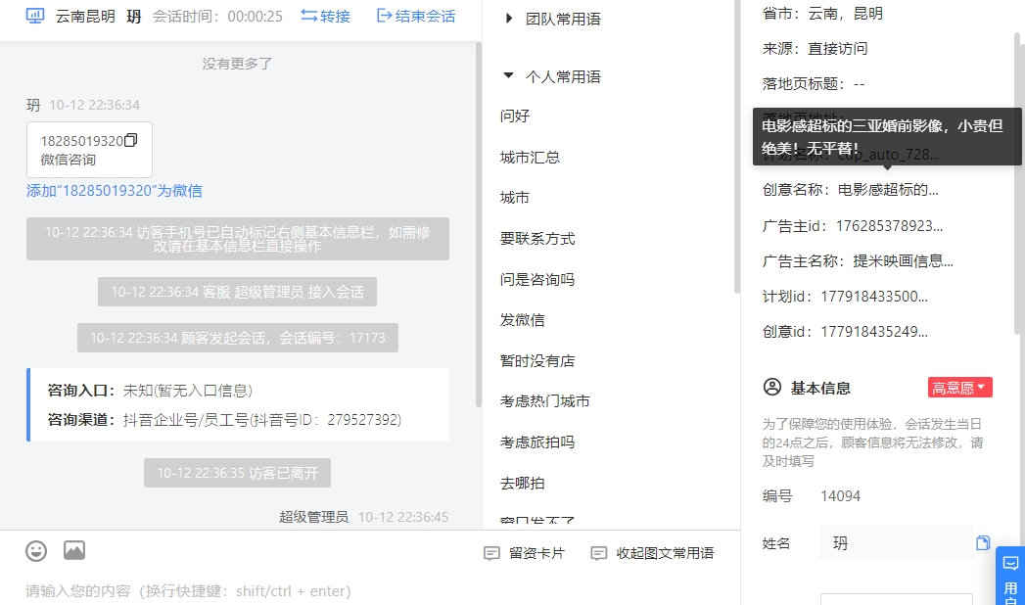1025x605 pixels.
Task: Select the quick phrase 暂时没有店
Action: pos(537,361)
